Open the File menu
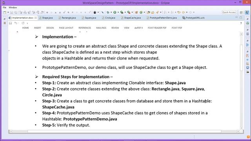251x141 pixels. click(4, 7)
